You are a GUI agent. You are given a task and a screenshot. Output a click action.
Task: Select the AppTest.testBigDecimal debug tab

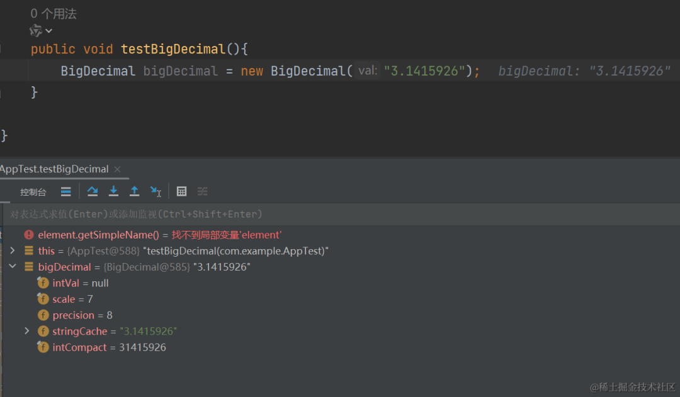pyautogui.click(x=54, y=169)
